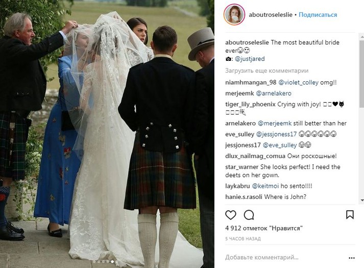Save post with bookmark icon
Image resolution: width=364 pixels, height=268 pixels.
350,215
